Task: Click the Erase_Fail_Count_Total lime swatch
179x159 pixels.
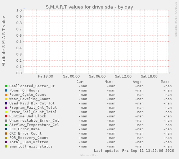Action: (x=6, y=112)
